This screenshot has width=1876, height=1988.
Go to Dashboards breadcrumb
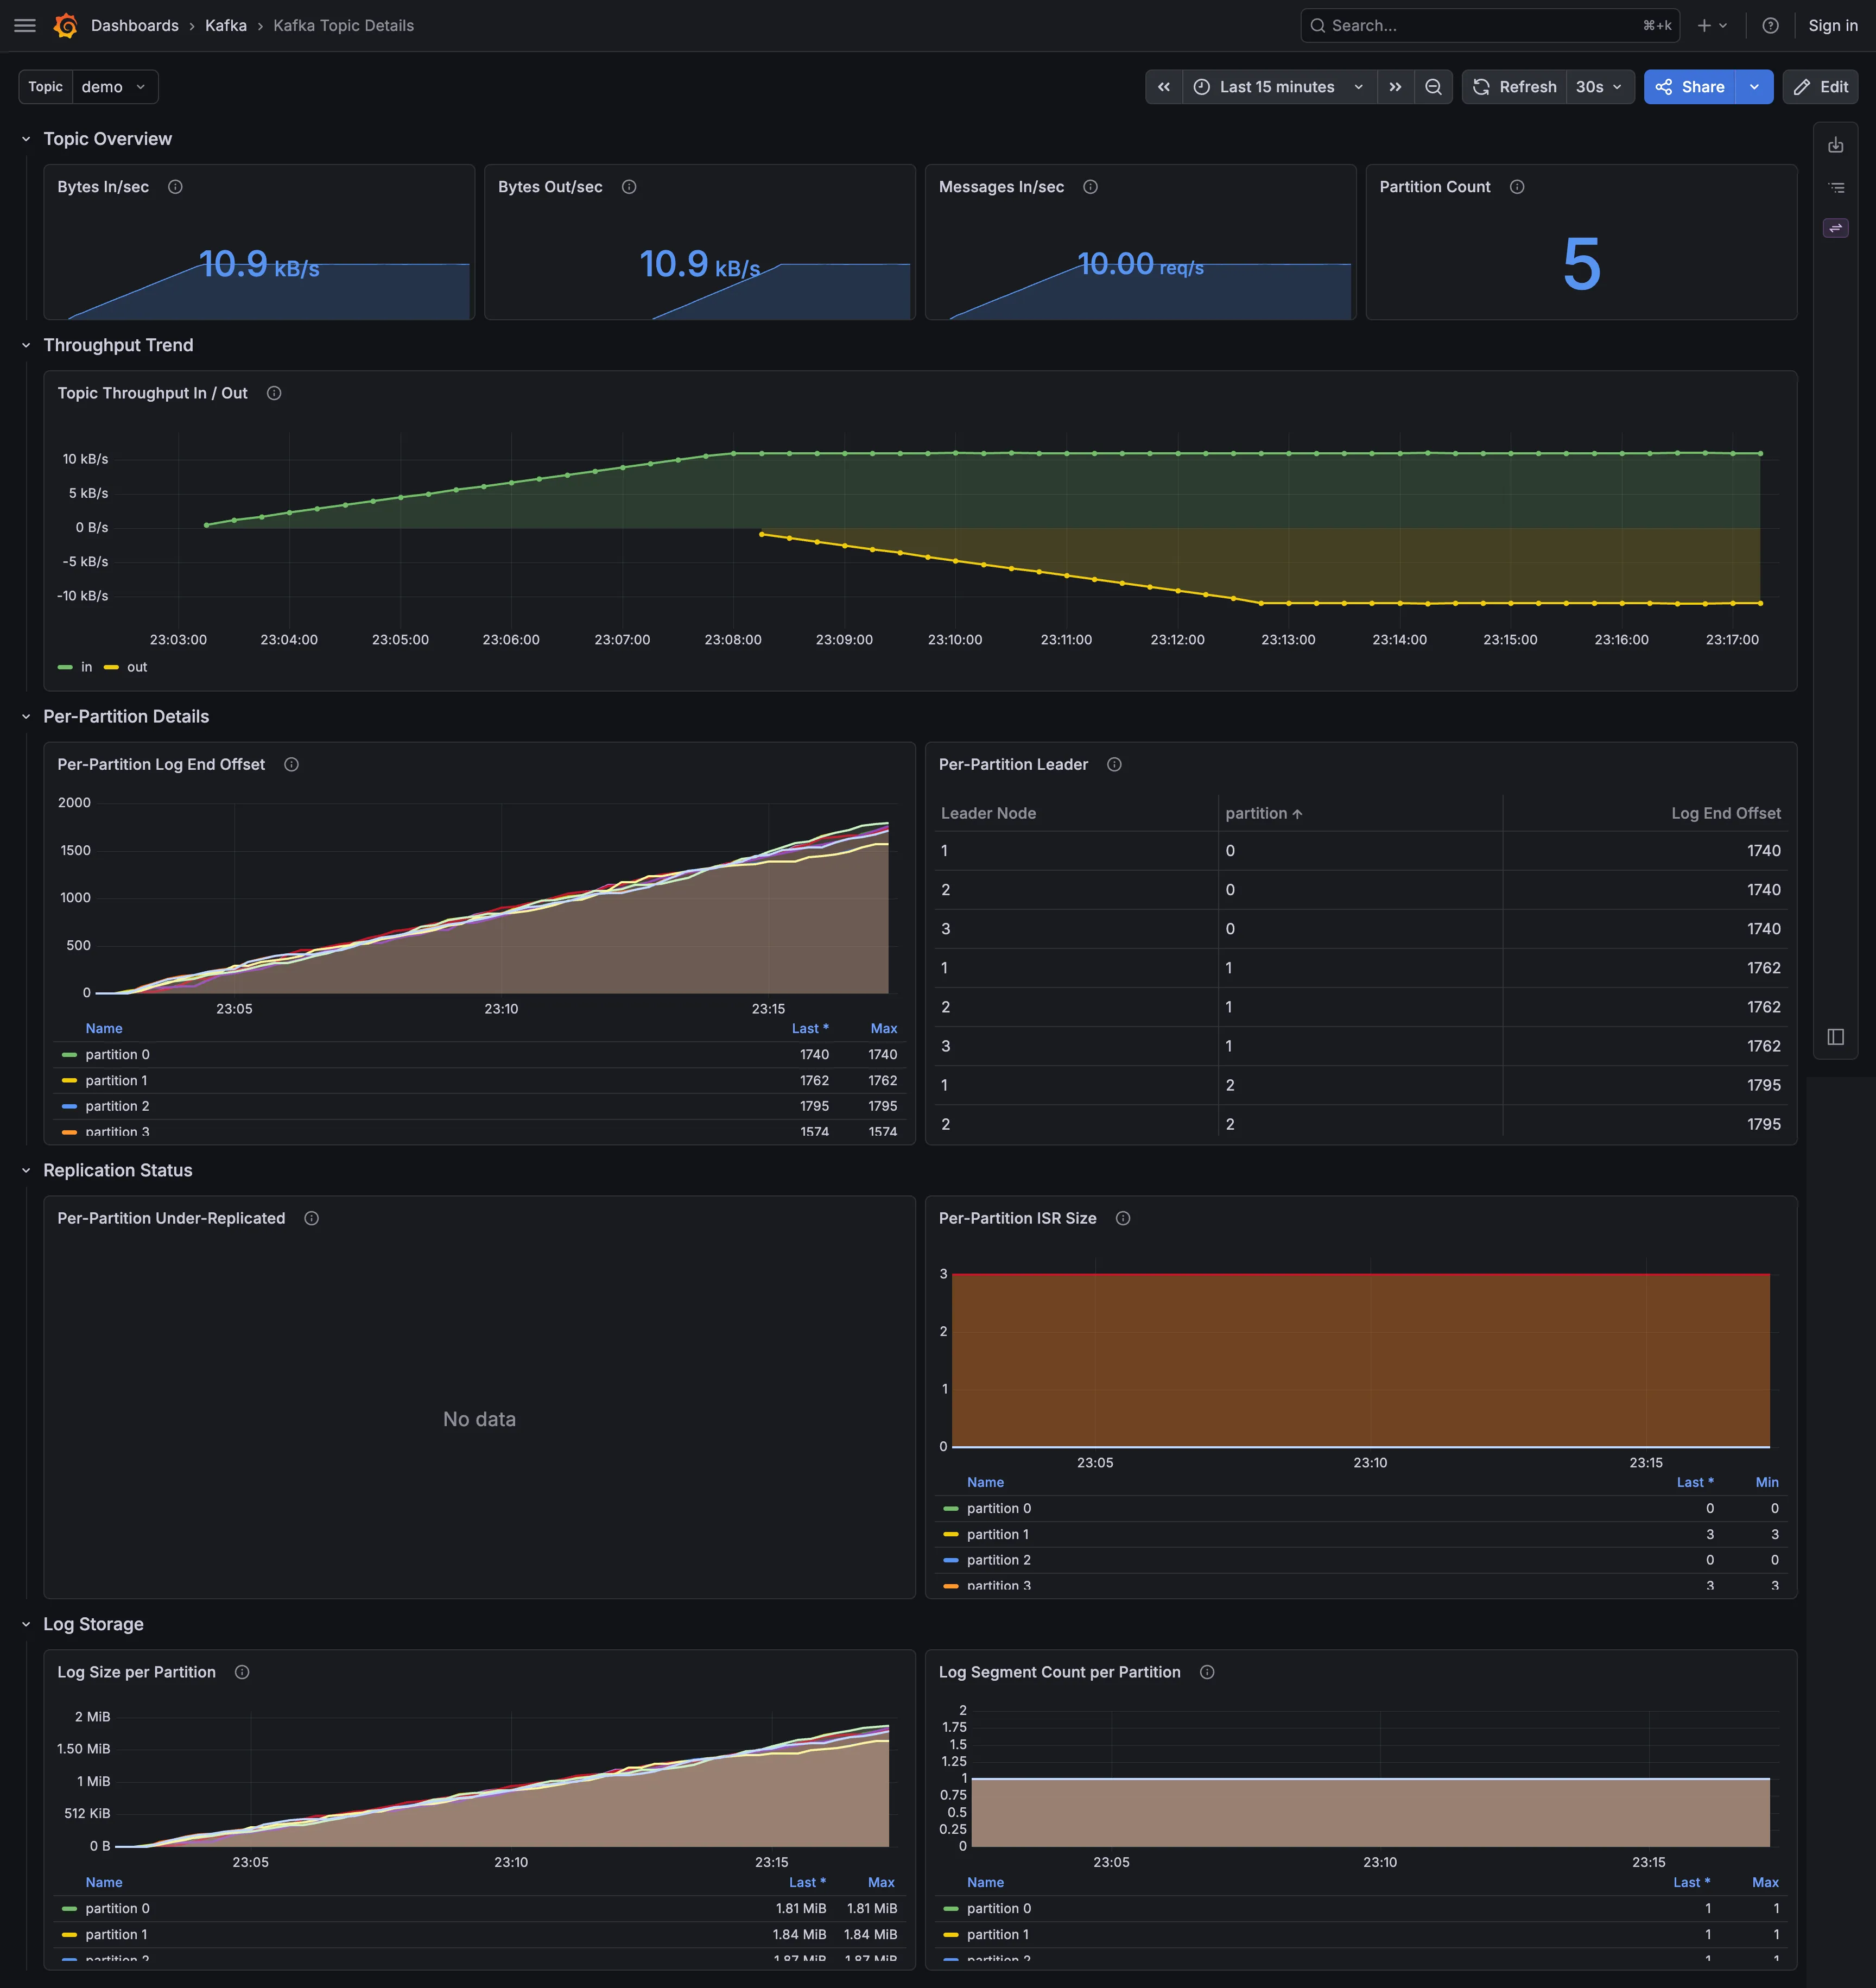pos(135,26)
